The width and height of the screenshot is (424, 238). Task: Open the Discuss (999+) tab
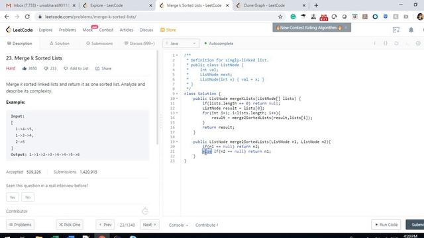tap(140, 44)
